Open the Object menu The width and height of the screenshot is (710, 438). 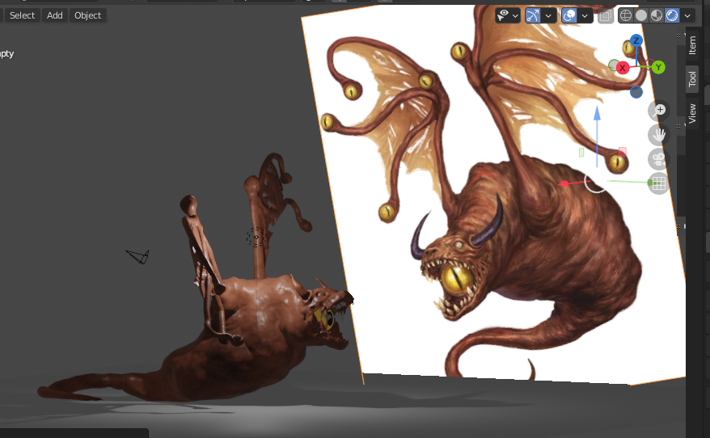click(87, 15)
